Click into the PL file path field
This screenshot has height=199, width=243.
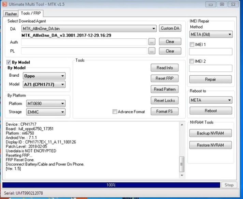(84, 51)
